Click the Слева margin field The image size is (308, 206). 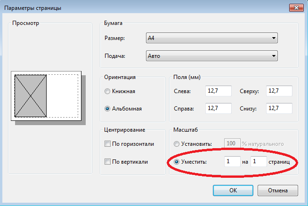[x=218, y=91]
